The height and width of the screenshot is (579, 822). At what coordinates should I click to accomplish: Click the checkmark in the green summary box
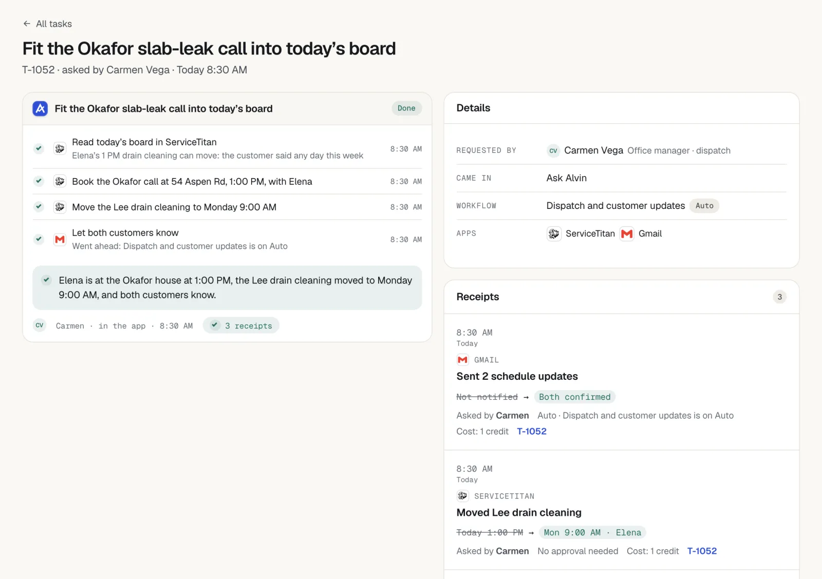pyautogui.click(x=47, y=280)
